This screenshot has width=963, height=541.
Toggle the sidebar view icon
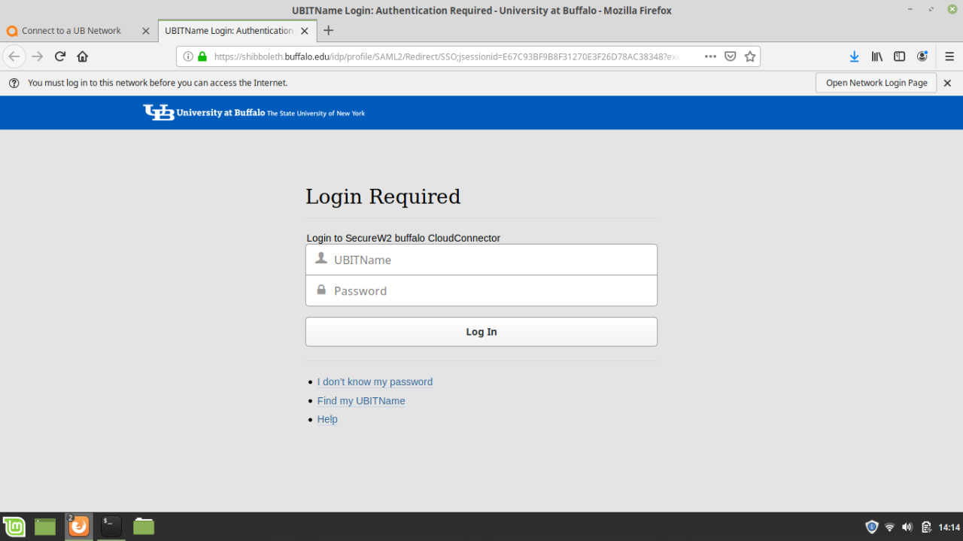[x=899, y=56]
